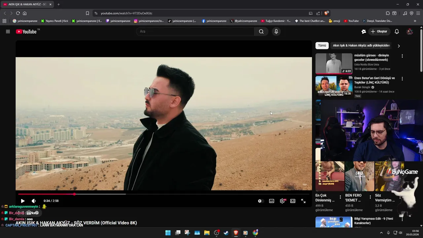423x238 pixels.
Task: Switch to theater mode view
Action: point(293,201)
